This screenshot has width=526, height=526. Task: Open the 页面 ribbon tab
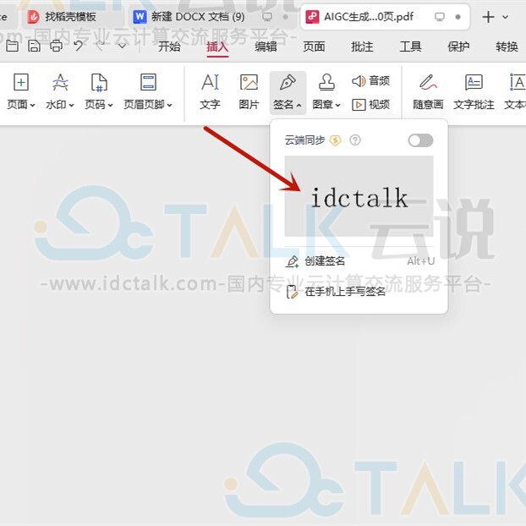click(x=314, y=47)
